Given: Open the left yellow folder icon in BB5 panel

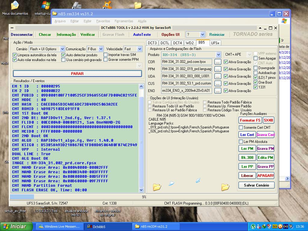Looking at the screenshot, I should 157,187.
